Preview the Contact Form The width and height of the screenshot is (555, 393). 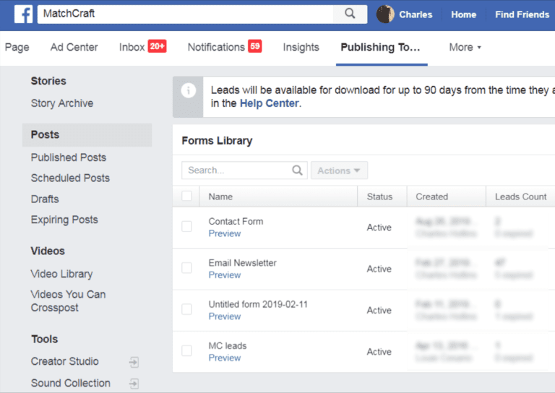pos(225,233)
